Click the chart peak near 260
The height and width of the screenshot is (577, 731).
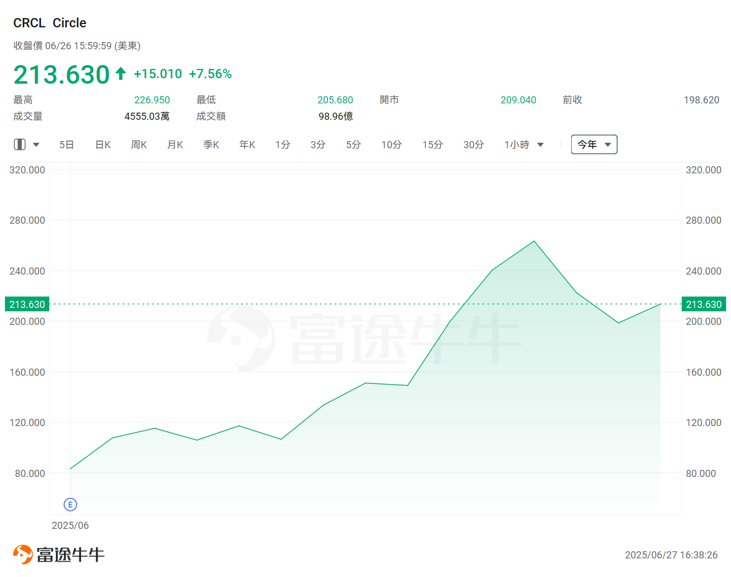tap(534, 241)
